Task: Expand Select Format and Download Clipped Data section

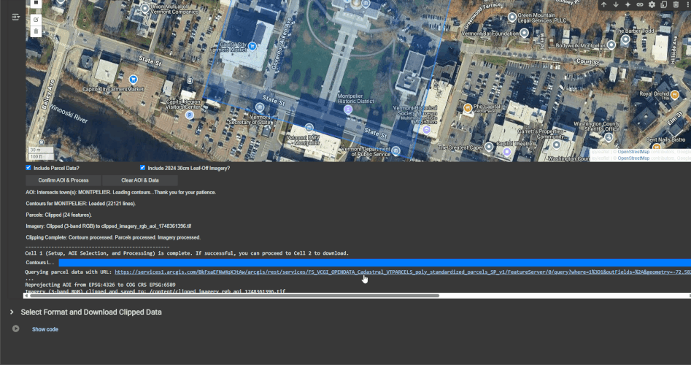Action: click(x=12, y=312)
